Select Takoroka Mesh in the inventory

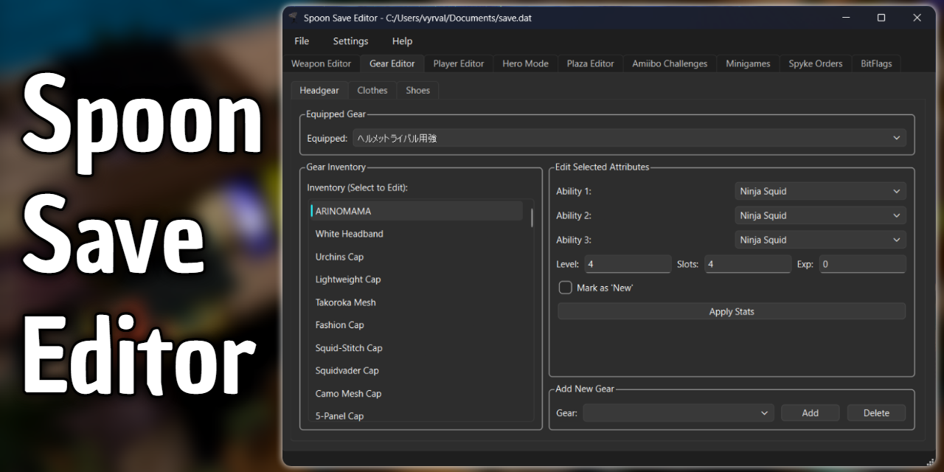(x=416, y=302)
